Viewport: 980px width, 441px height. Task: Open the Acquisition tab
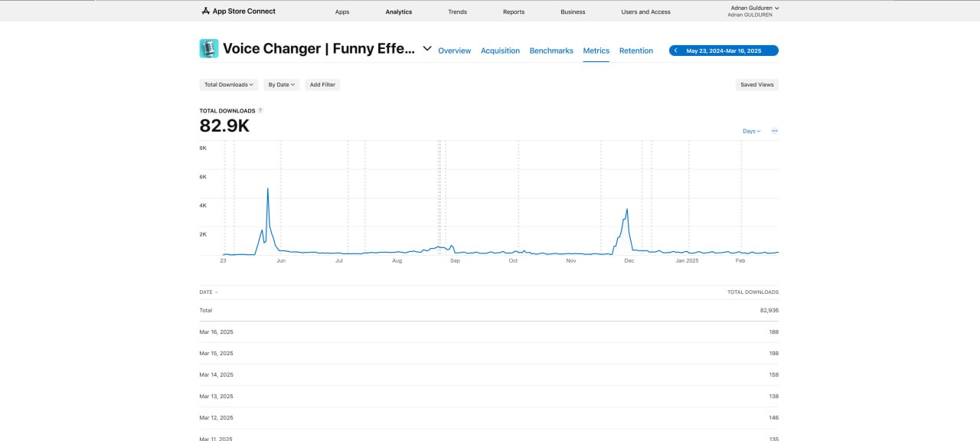(500, 51)
